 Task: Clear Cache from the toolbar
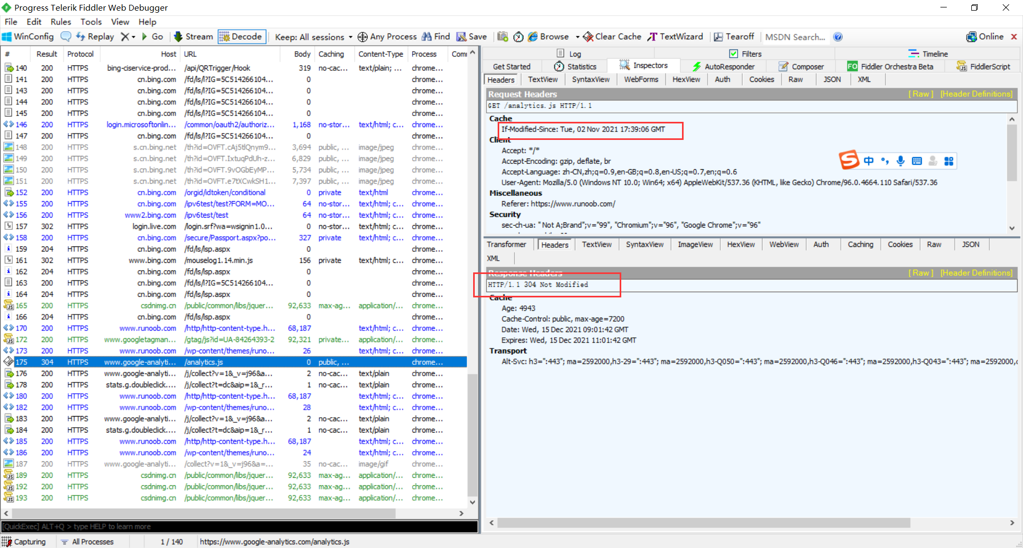[x=612, y=37]
